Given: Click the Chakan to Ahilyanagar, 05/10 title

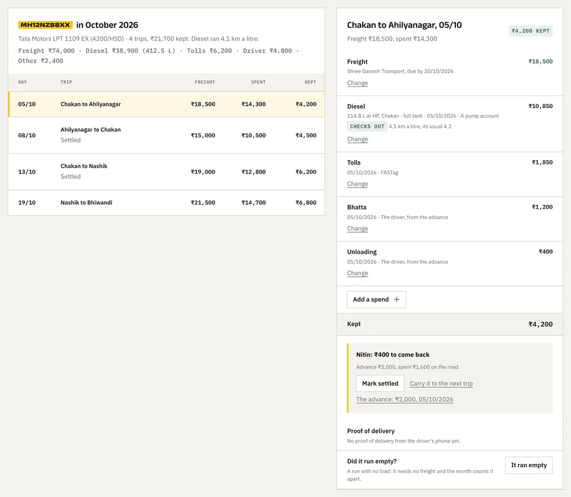Looking at the screenshot, I should [404, 25].
